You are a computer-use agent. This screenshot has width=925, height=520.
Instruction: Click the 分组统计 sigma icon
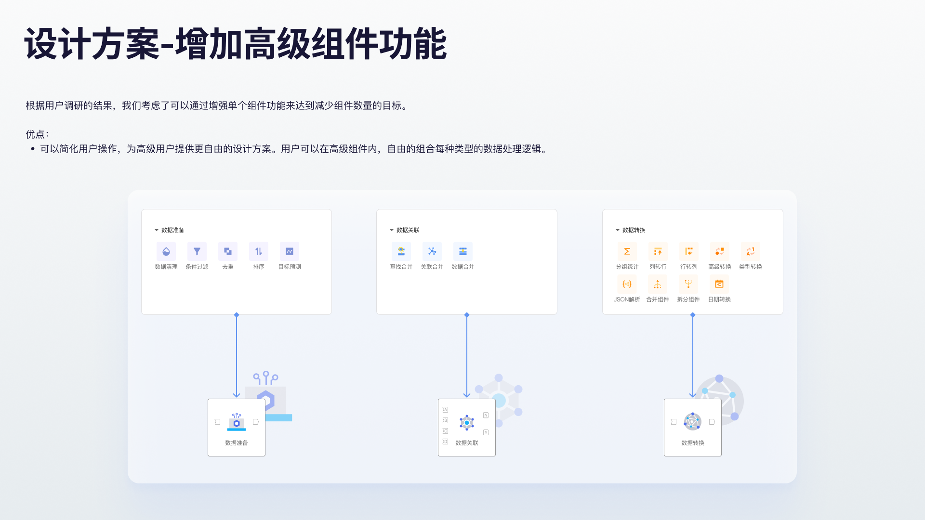[x=627, y=251]
